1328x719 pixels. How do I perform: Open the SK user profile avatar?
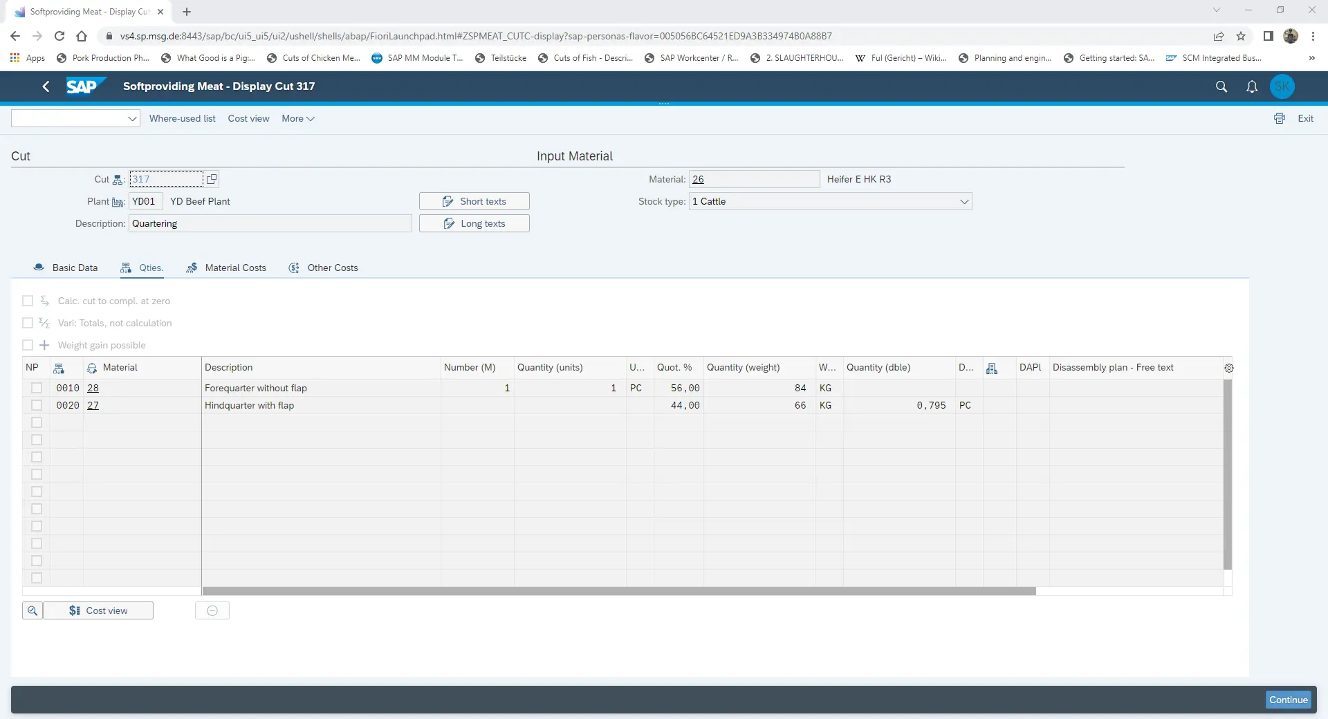point(1282,86)
